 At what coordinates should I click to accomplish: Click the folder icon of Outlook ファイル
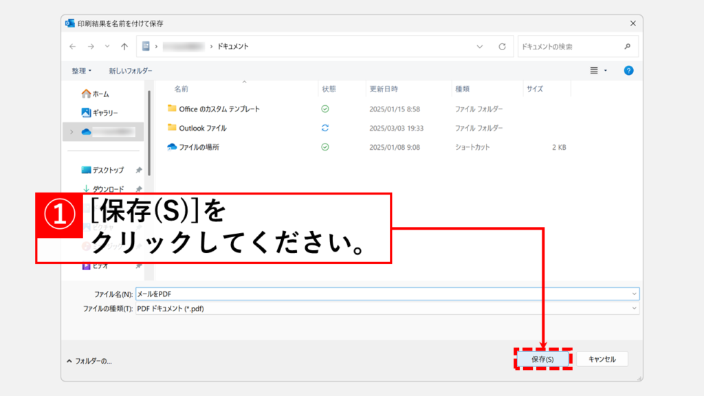click(171, 127)
